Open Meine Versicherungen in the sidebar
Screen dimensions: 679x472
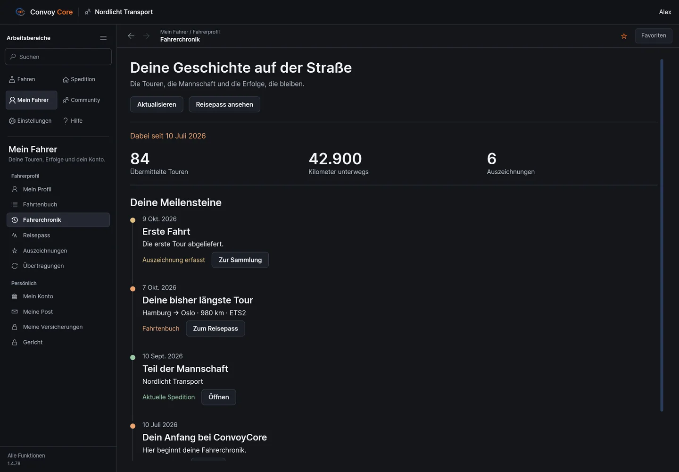tap(58, 327)
